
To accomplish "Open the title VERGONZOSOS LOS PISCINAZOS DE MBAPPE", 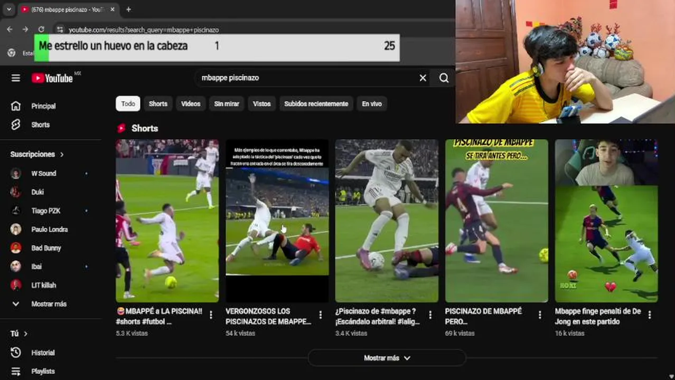I will 268,316.
